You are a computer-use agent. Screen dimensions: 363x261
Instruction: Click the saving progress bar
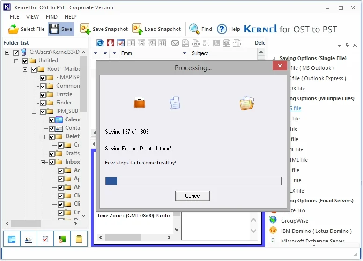[x=193, y=181]
